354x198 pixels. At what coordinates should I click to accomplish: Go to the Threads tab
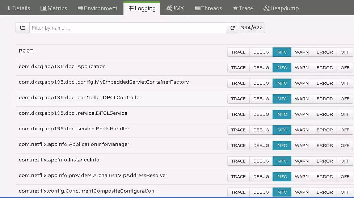click(x=208, y=8)
